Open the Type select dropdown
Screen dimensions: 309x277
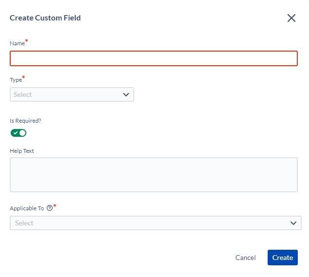click(72, 94)
